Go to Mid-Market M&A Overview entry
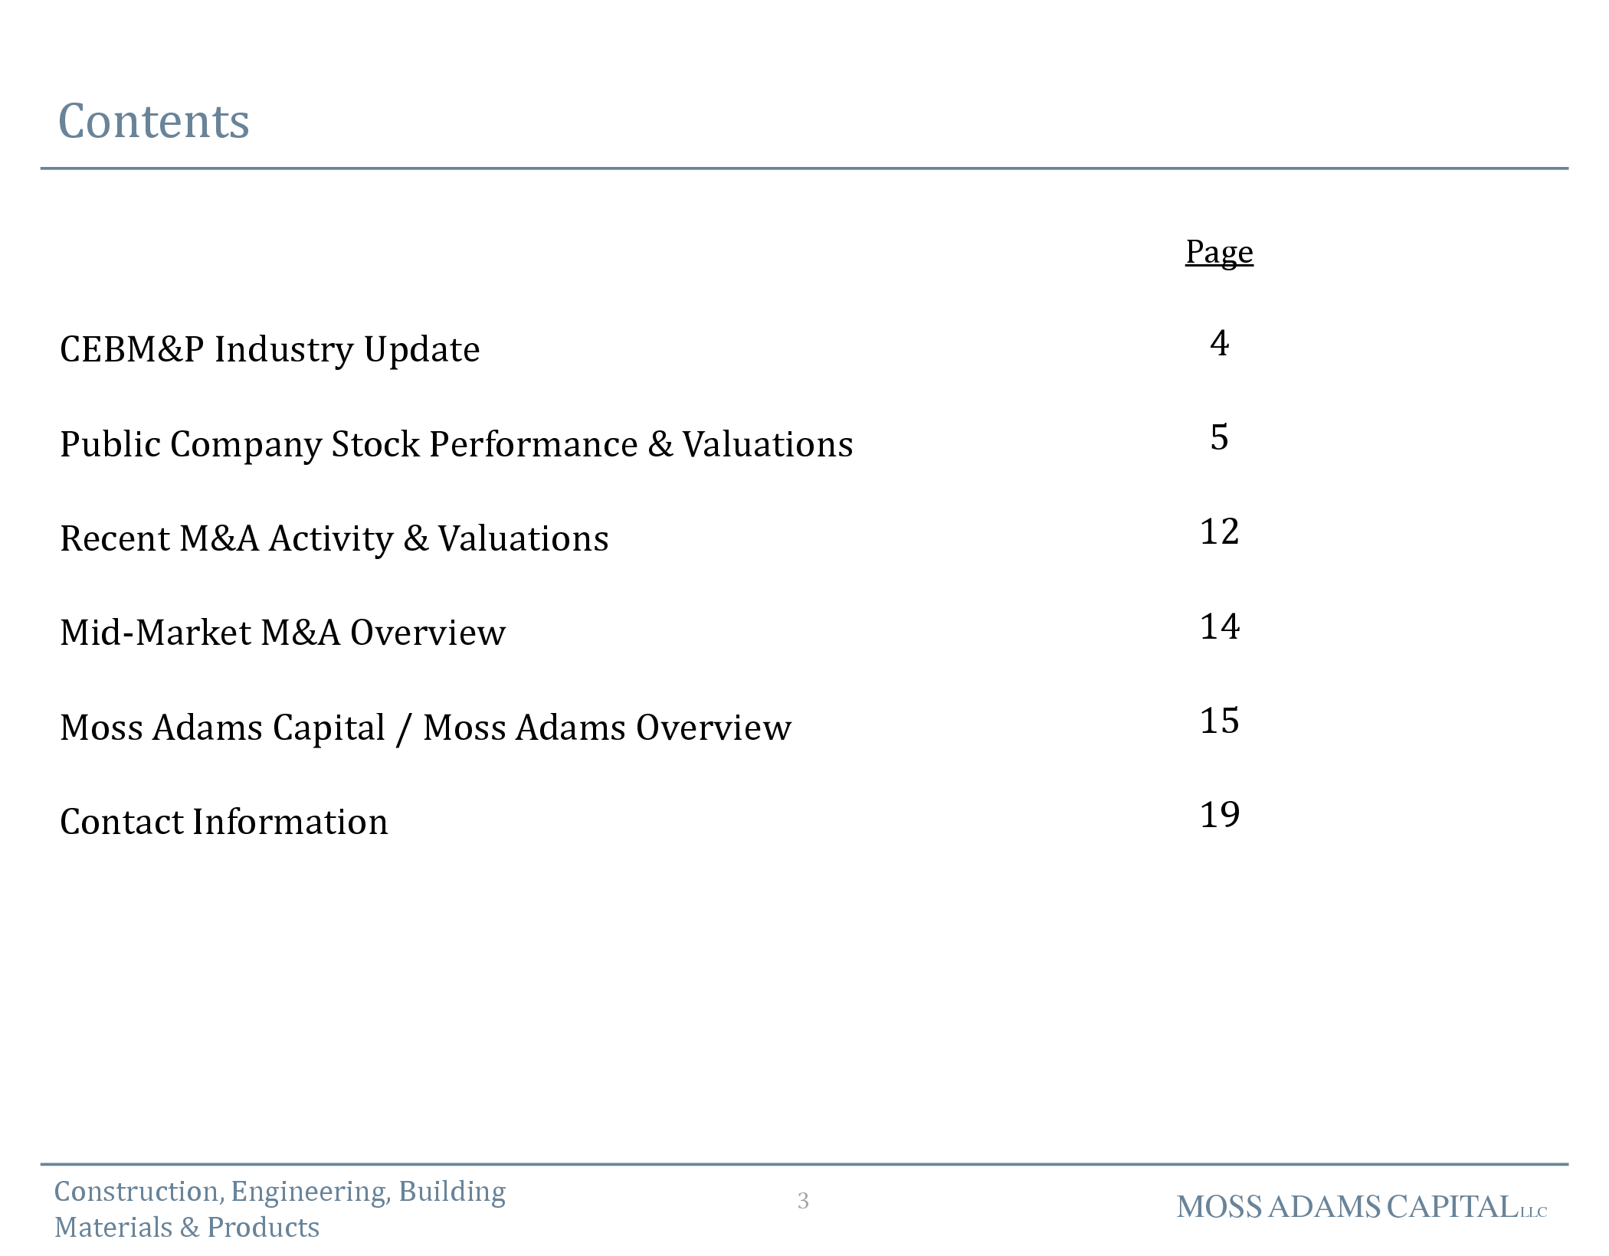 283,633
